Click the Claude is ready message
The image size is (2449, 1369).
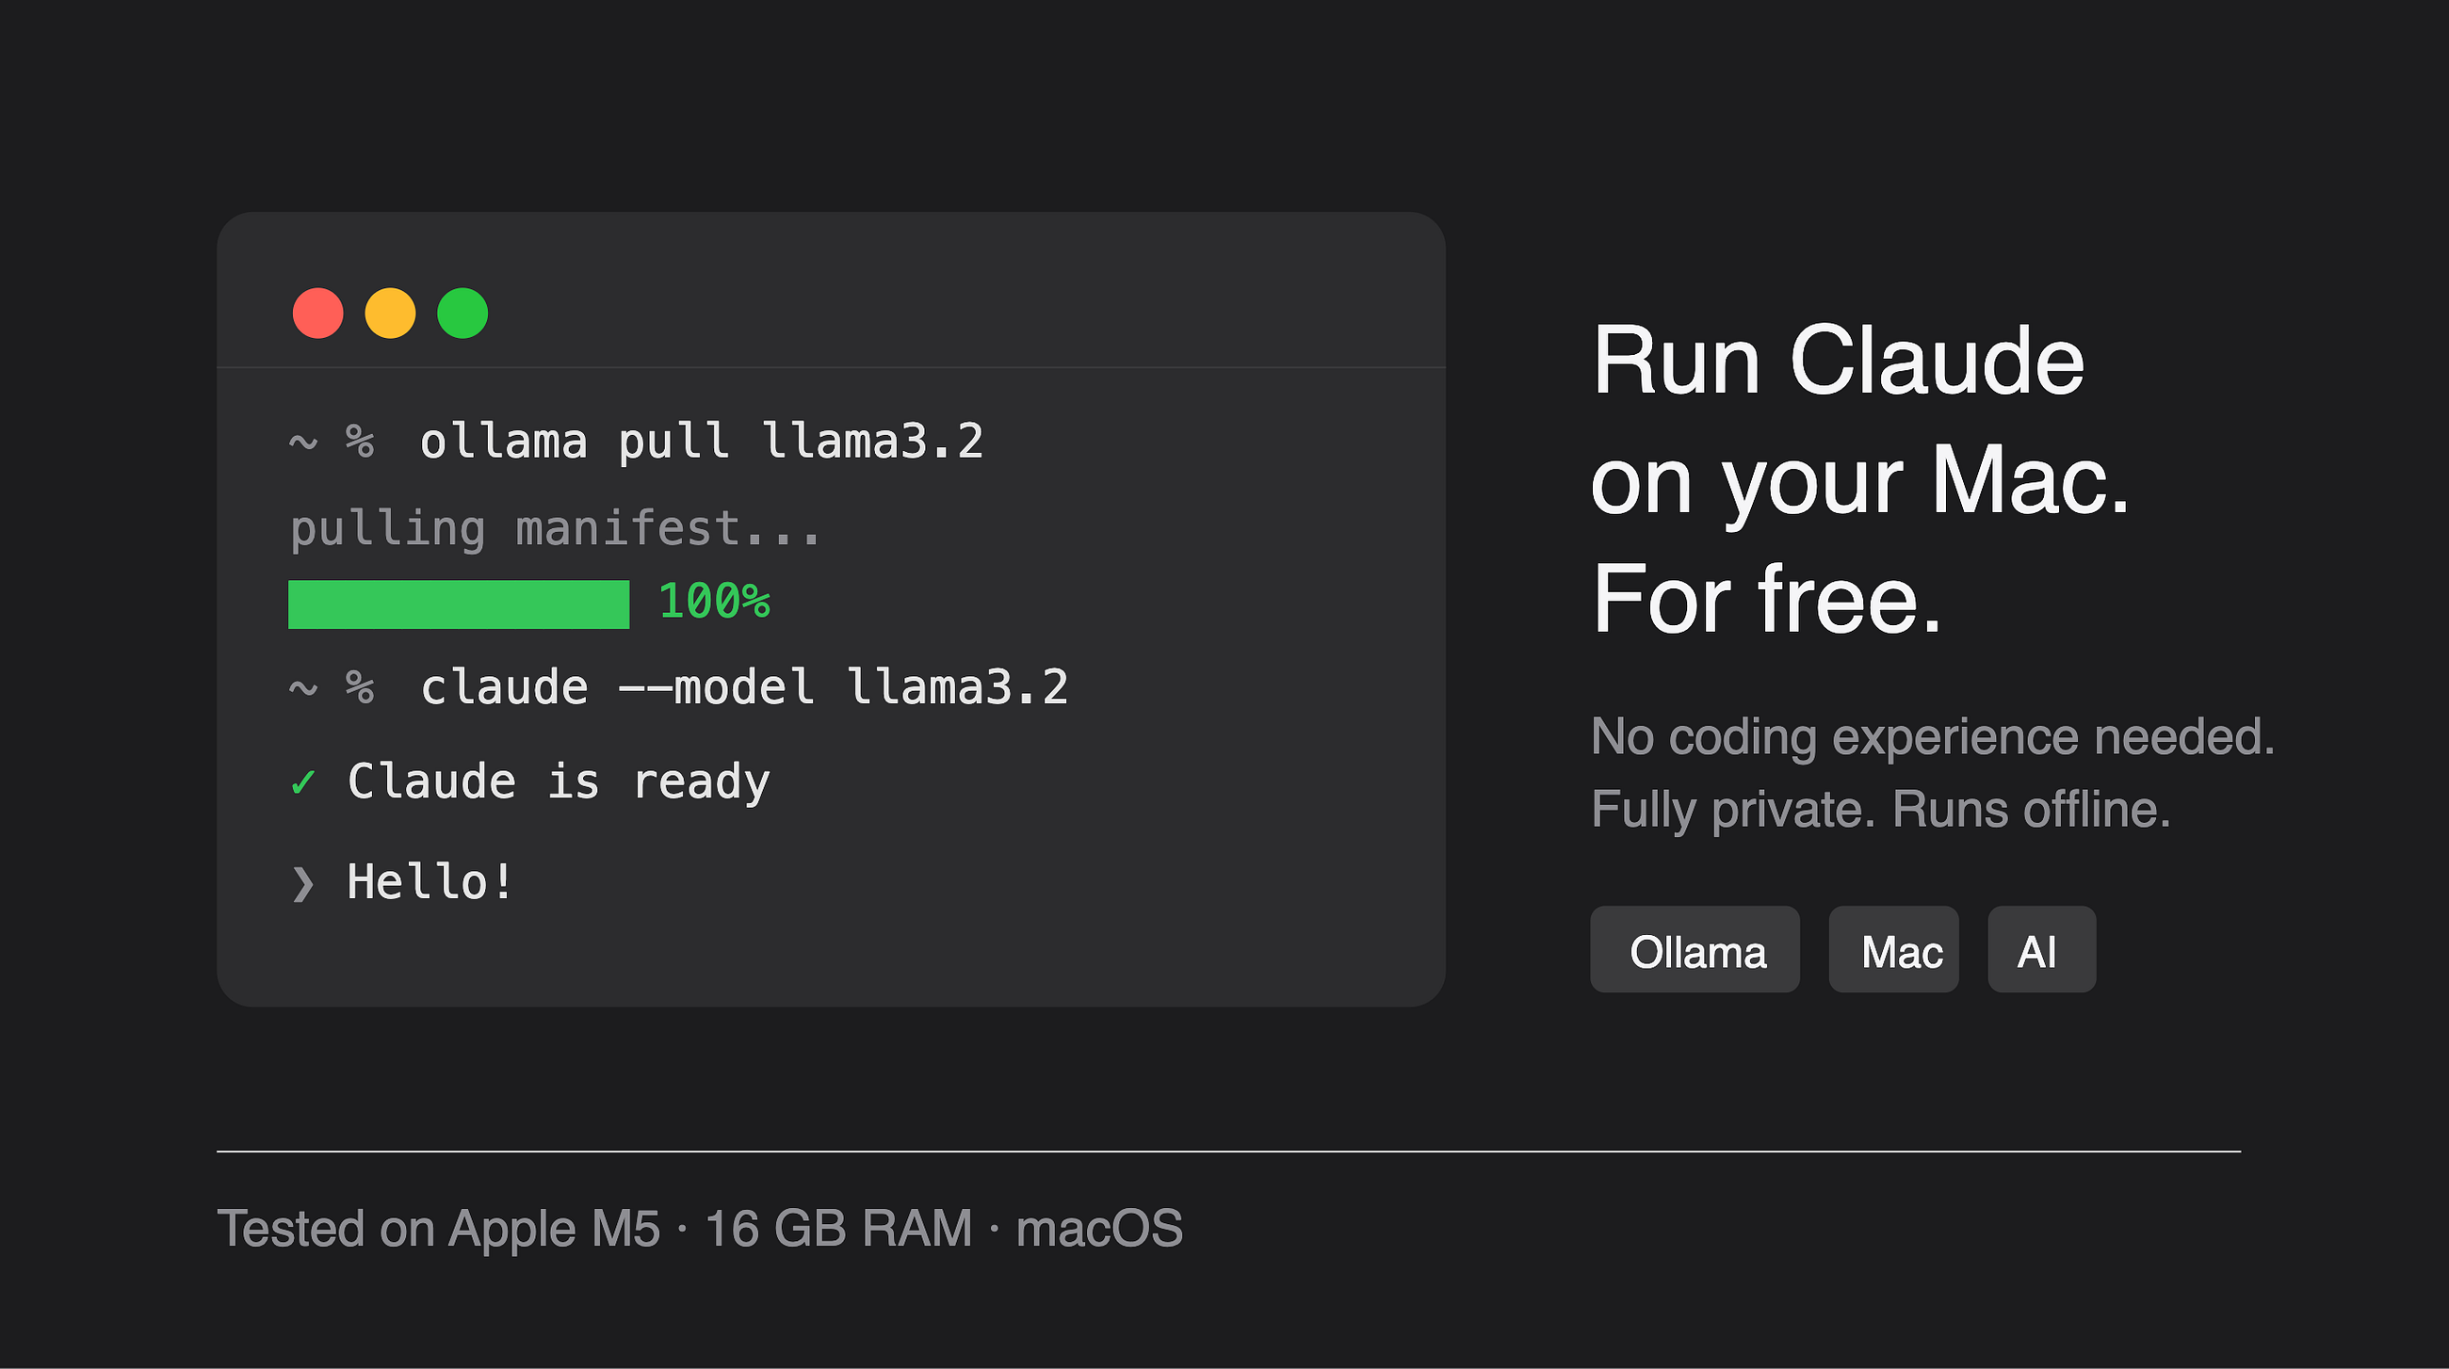(x=559, y=781)
